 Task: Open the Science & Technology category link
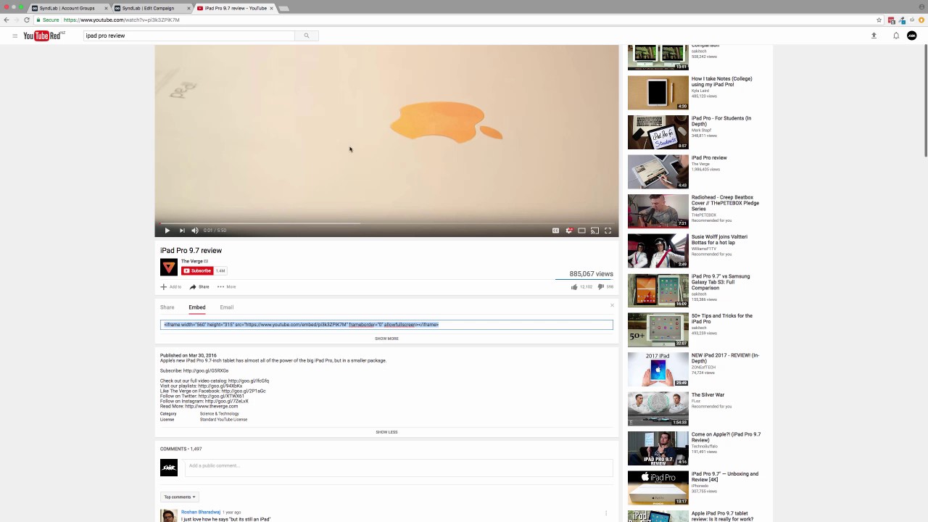pos(219,414)
